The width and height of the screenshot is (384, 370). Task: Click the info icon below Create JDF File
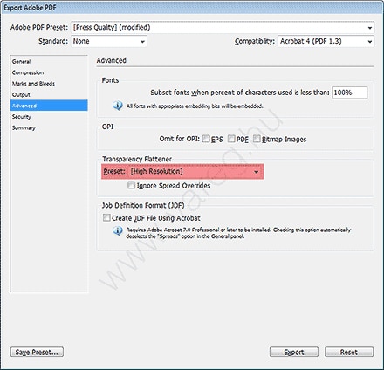pos(118,230)
